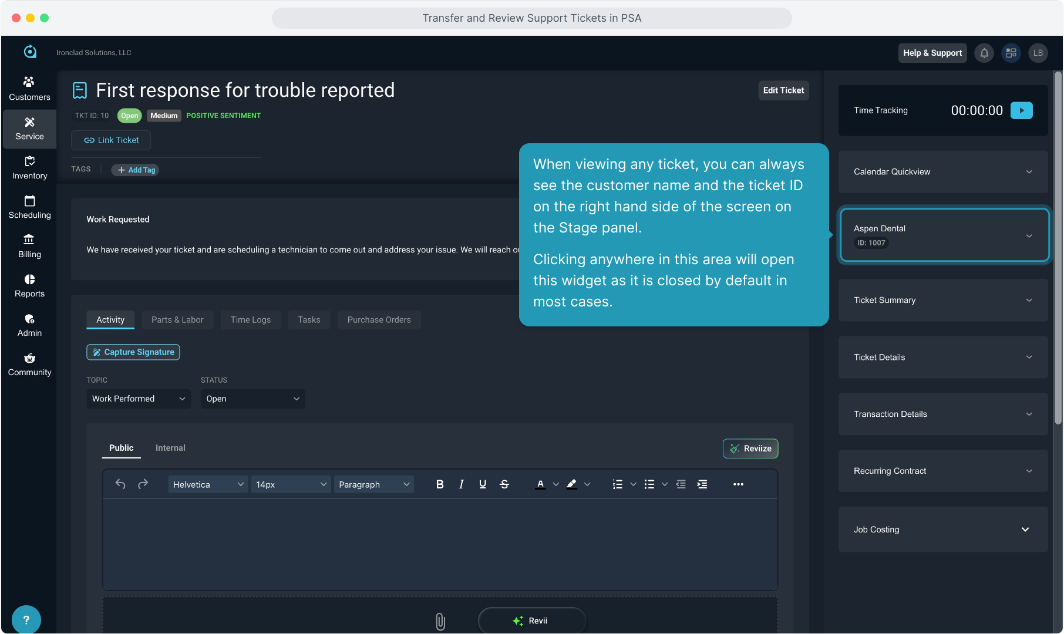This screenshot has height=634, width=1064.
Task: Click the Reviize button
Action: 750,448
